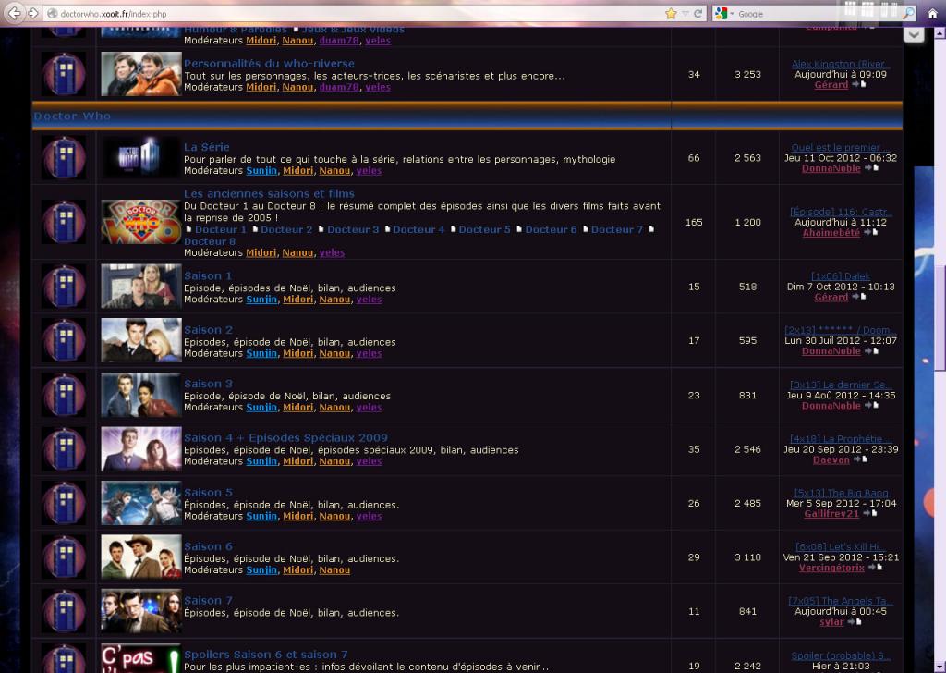Viewport: 946px width, 673px height.
Task: Click the TARDIS icon for Saison 4
Action: [x=64, y=449]
